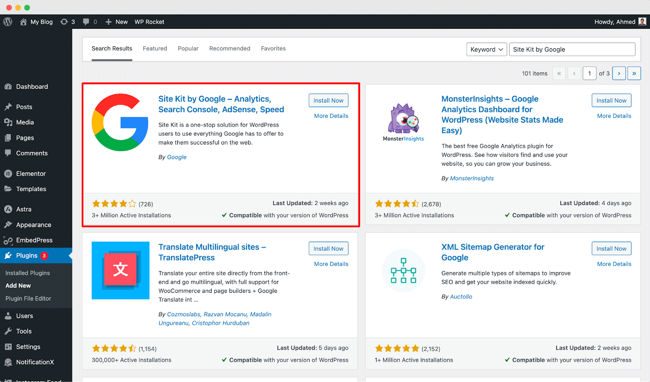Select the Plugins wrench icon
This screenshot has height=382, width=650.
click(x=9, y=255)
